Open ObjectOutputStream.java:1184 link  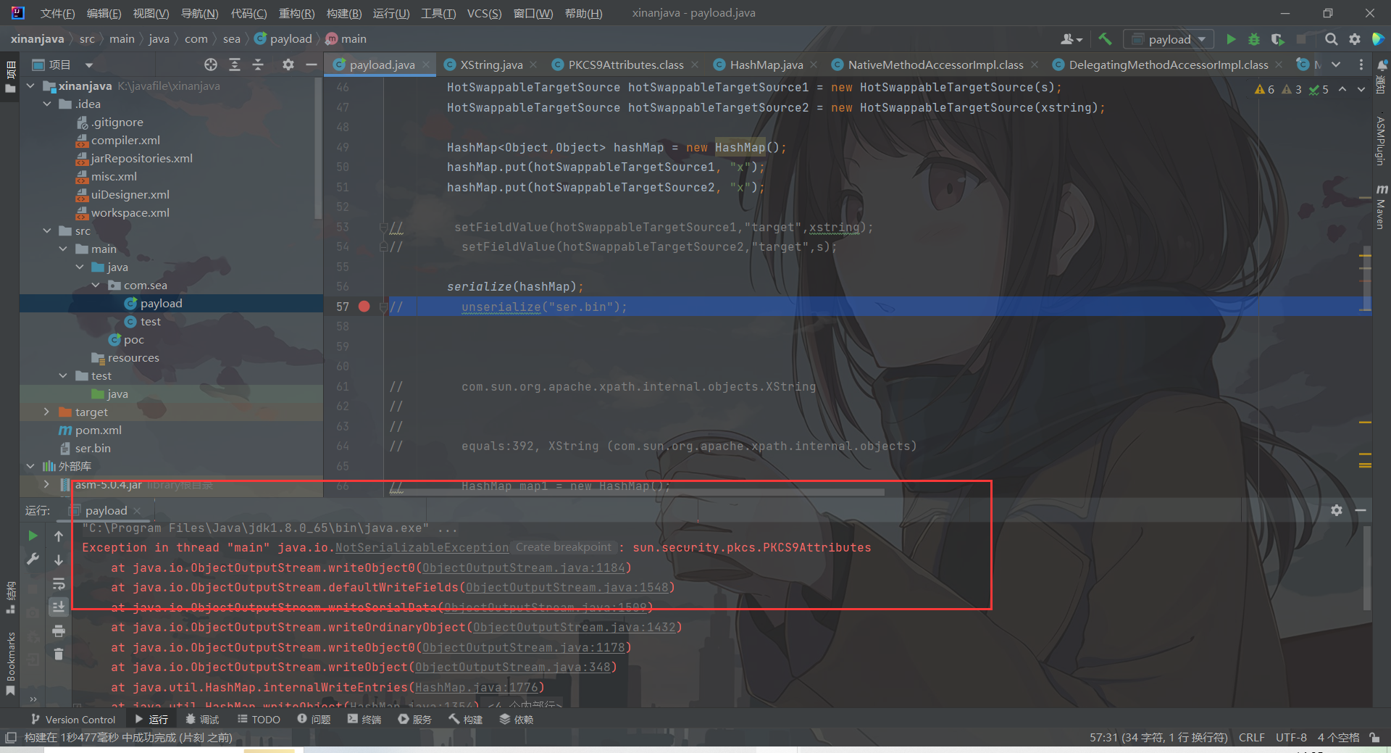coord(523,567)
